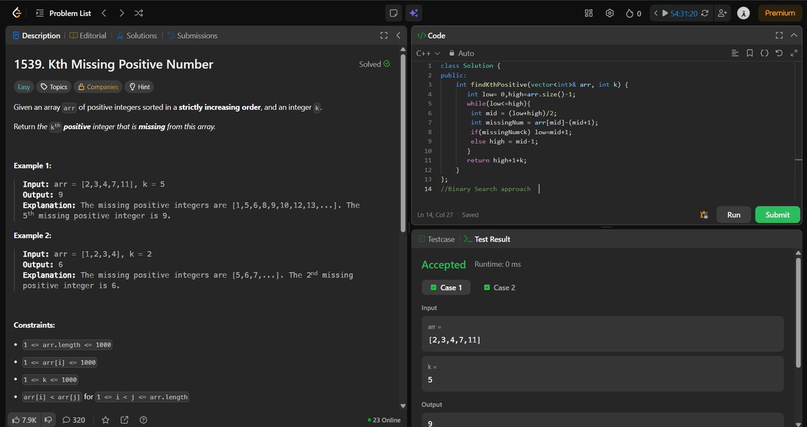Click the share external link icon

point(124,420)
